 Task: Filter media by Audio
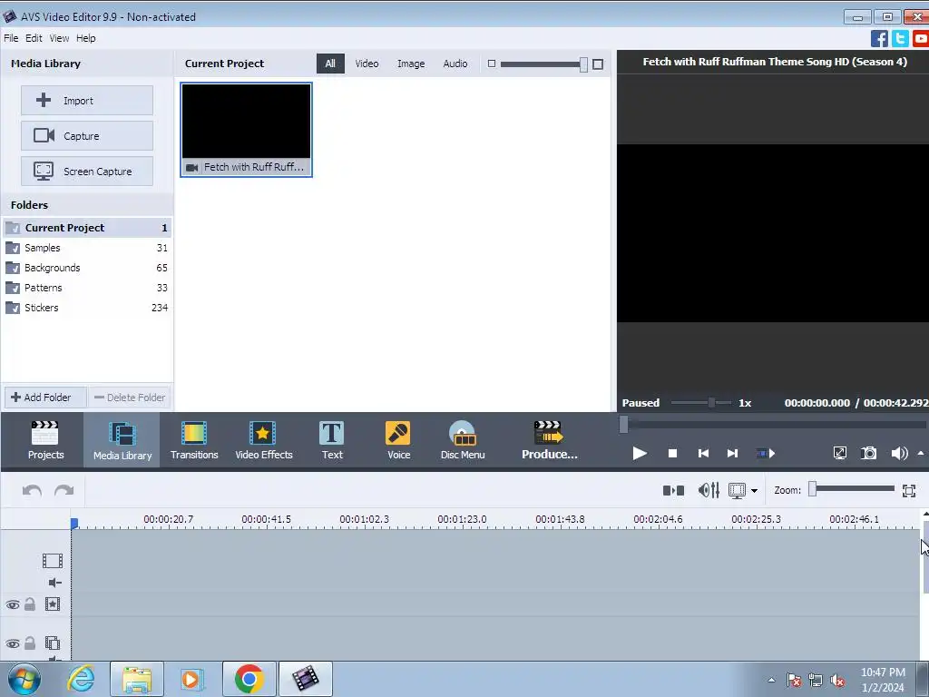coord(455,64)
